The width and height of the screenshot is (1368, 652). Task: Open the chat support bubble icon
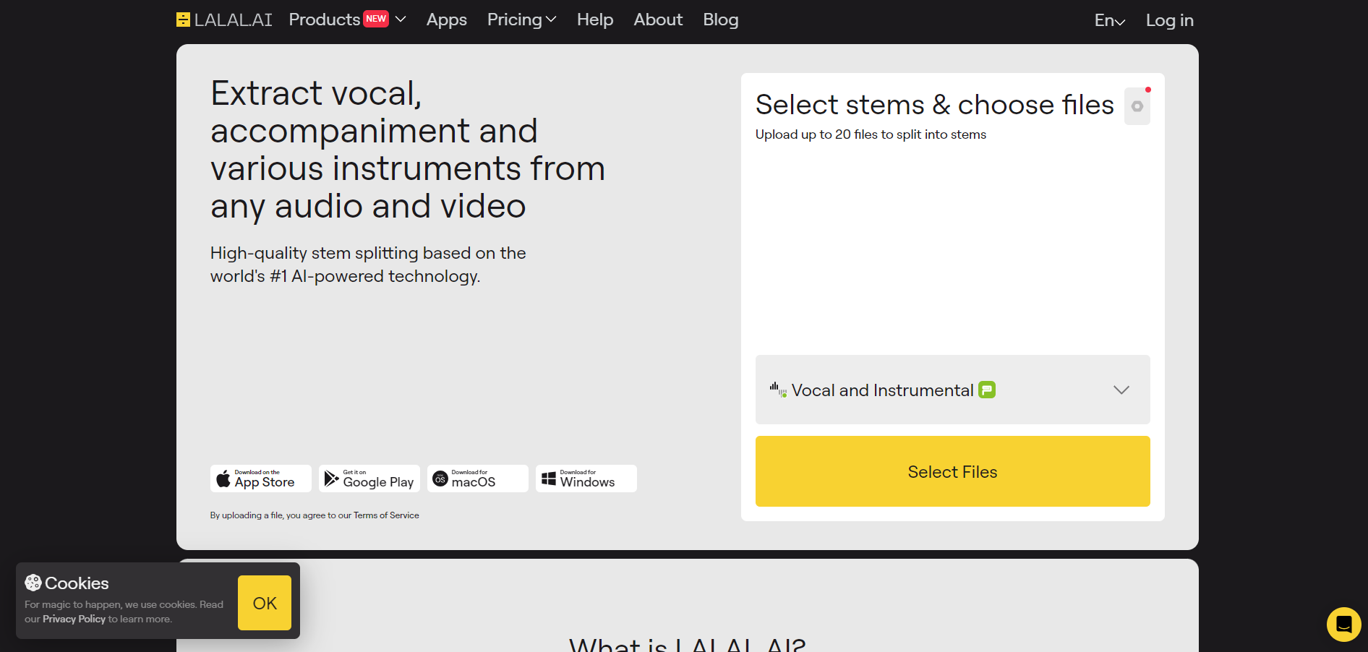(1343, 624)
